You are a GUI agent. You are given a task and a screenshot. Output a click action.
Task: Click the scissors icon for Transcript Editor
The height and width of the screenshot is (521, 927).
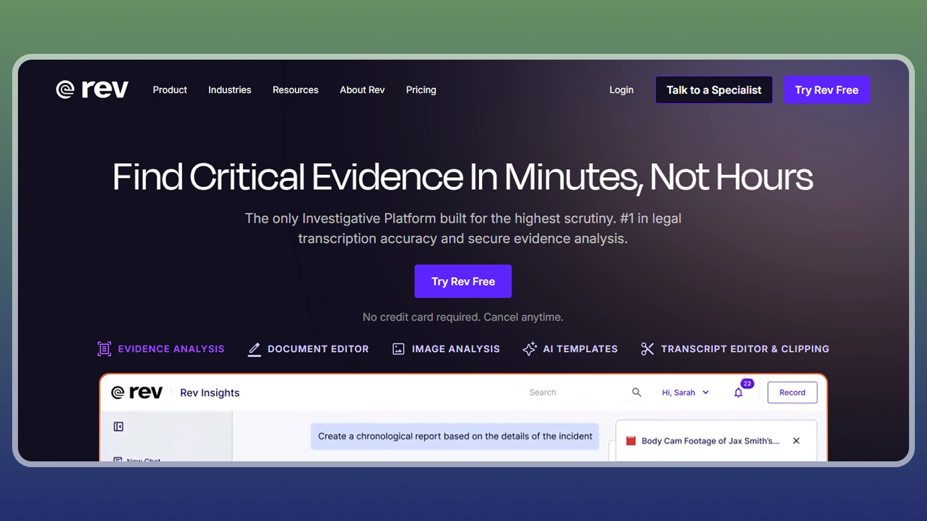(x=647, y=348)
